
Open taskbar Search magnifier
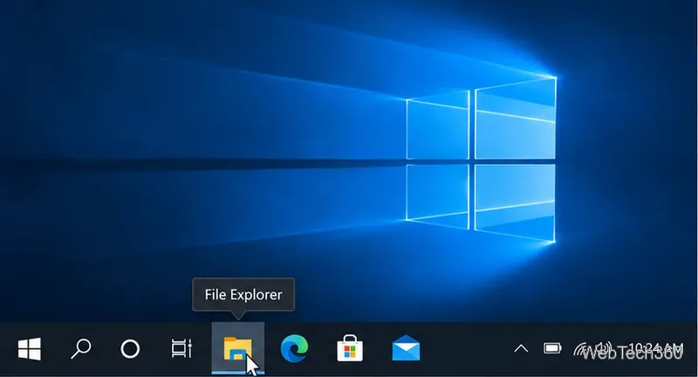80,348
